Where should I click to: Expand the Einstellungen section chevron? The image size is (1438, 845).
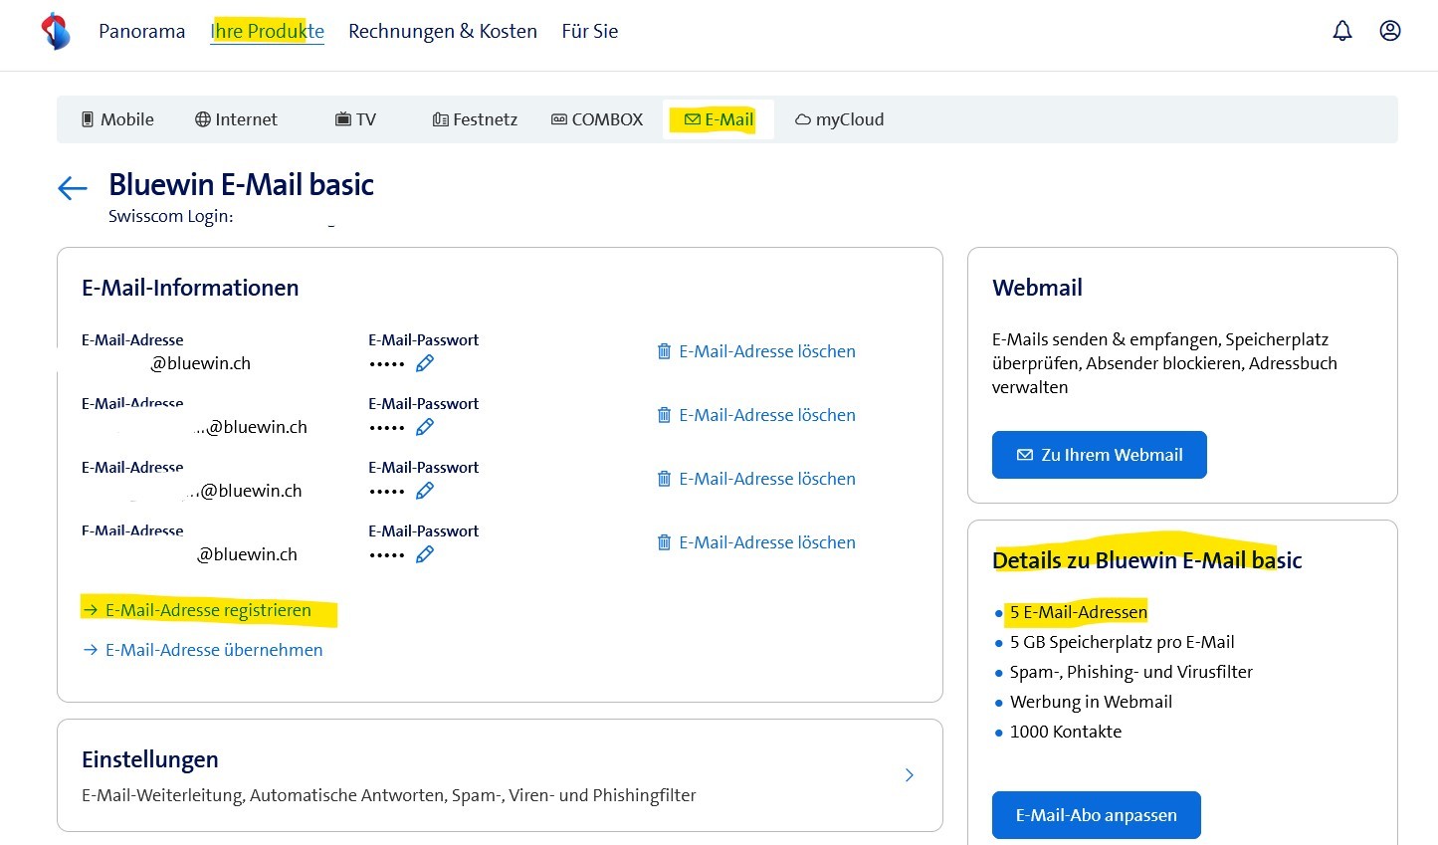pyautogui.click(x=909, y=775)
